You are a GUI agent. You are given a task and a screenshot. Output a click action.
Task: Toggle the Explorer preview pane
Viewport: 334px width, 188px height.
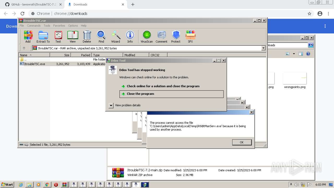301,54
